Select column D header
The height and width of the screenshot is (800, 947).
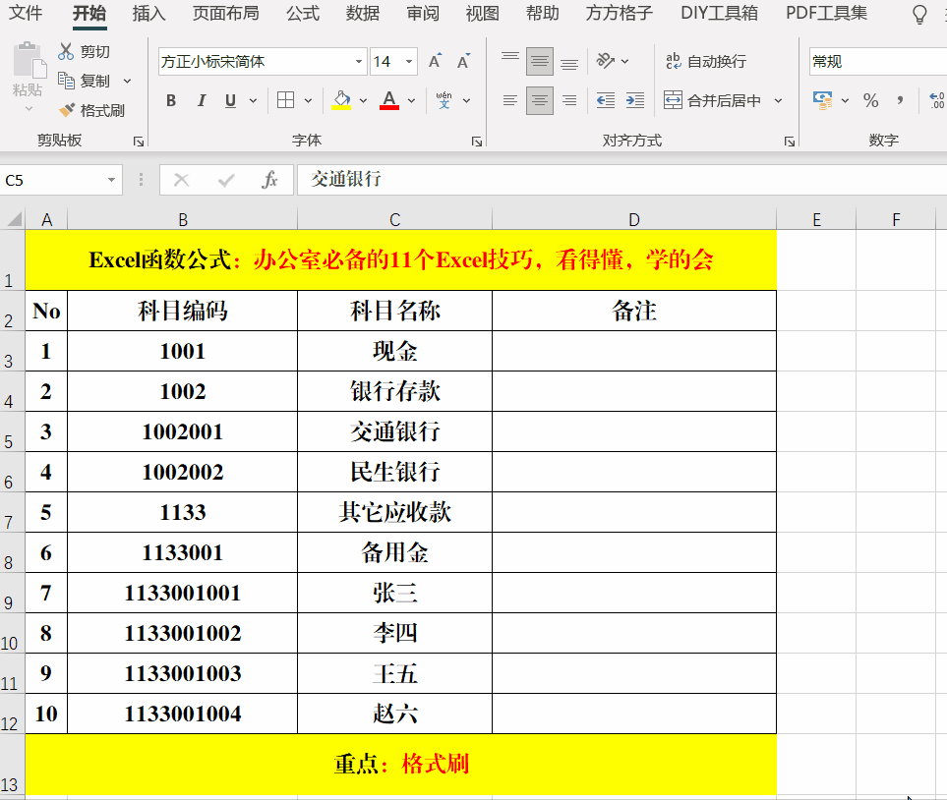pyautogui.click(x=634, y=220)
